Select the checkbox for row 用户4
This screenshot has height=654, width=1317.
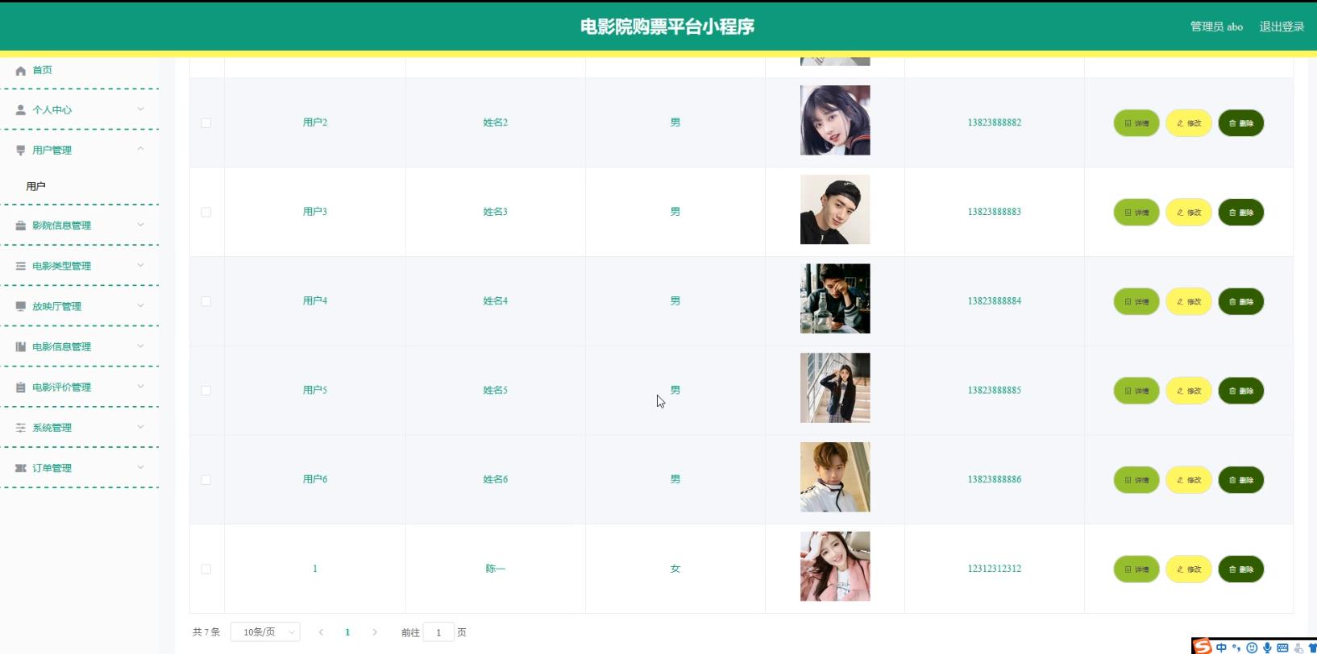point(206,302)
